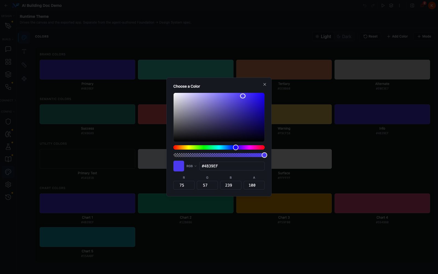This screenshot has height=274, width=438.
Task: Select the highlighted palette theme icon in left sidebar
Action: coord(8,172)
